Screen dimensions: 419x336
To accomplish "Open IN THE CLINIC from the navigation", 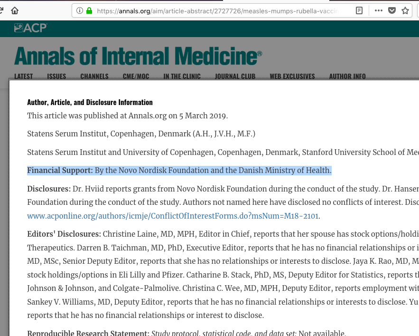I will tap(182, 76).
